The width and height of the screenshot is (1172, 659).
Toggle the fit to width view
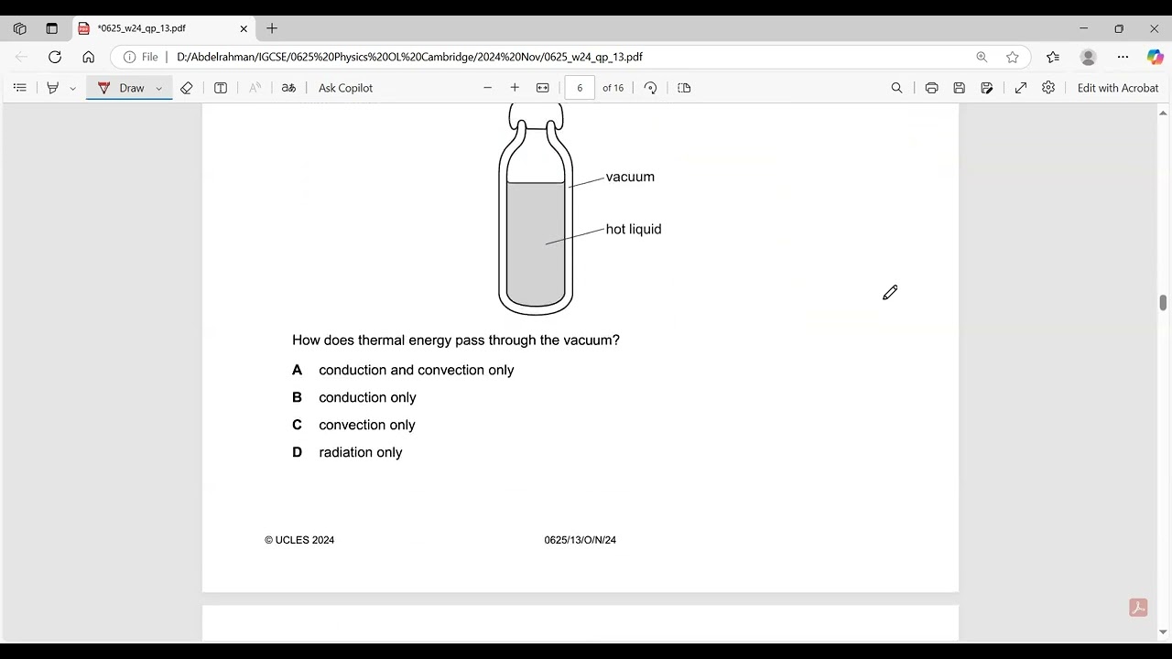click(543, 88)
